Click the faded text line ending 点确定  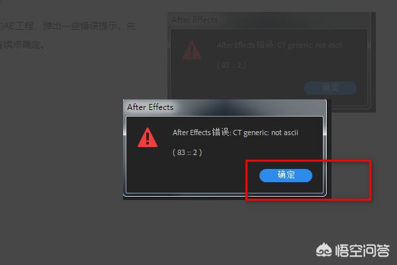coord(22,44)
